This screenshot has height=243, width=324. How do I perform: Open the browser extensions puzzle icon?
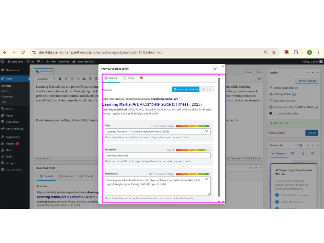[x=296, y=52]
